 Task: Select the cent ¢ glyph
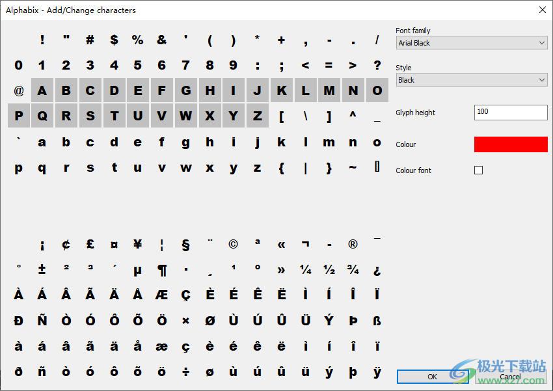[x=66, y=244]
